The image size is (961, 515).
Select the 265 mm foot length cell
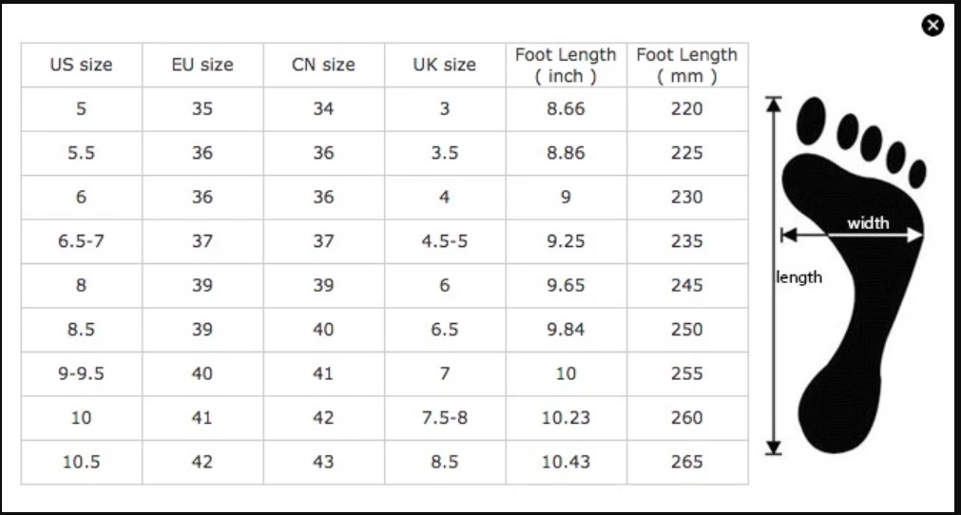(686, 462)
